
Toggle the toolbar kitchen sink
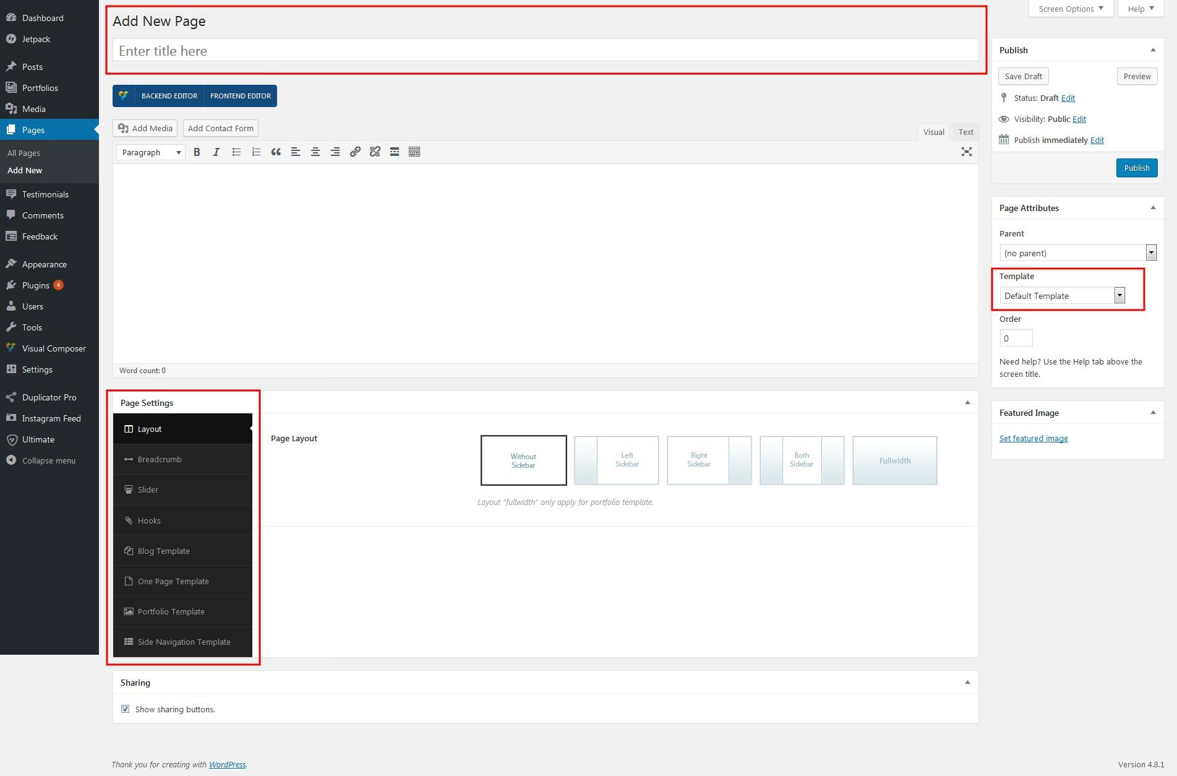pos(414,152)
